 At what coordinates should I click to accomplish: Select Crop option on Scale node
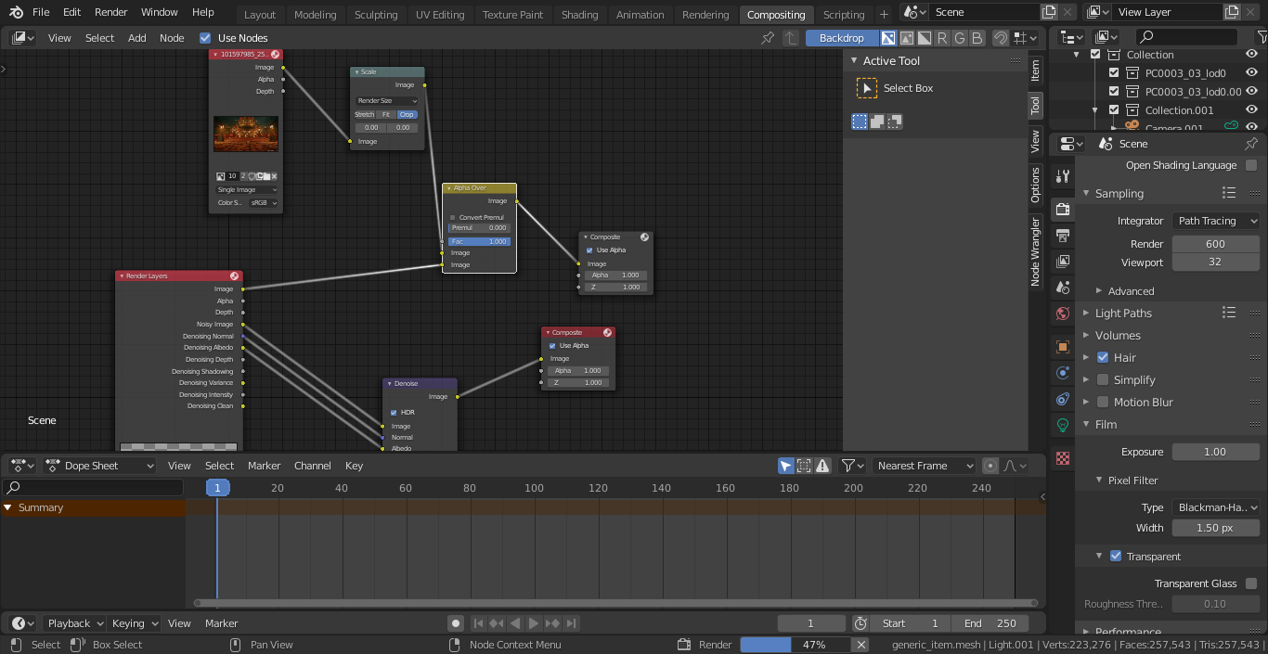pyautogui.click(x=407, y=115)
